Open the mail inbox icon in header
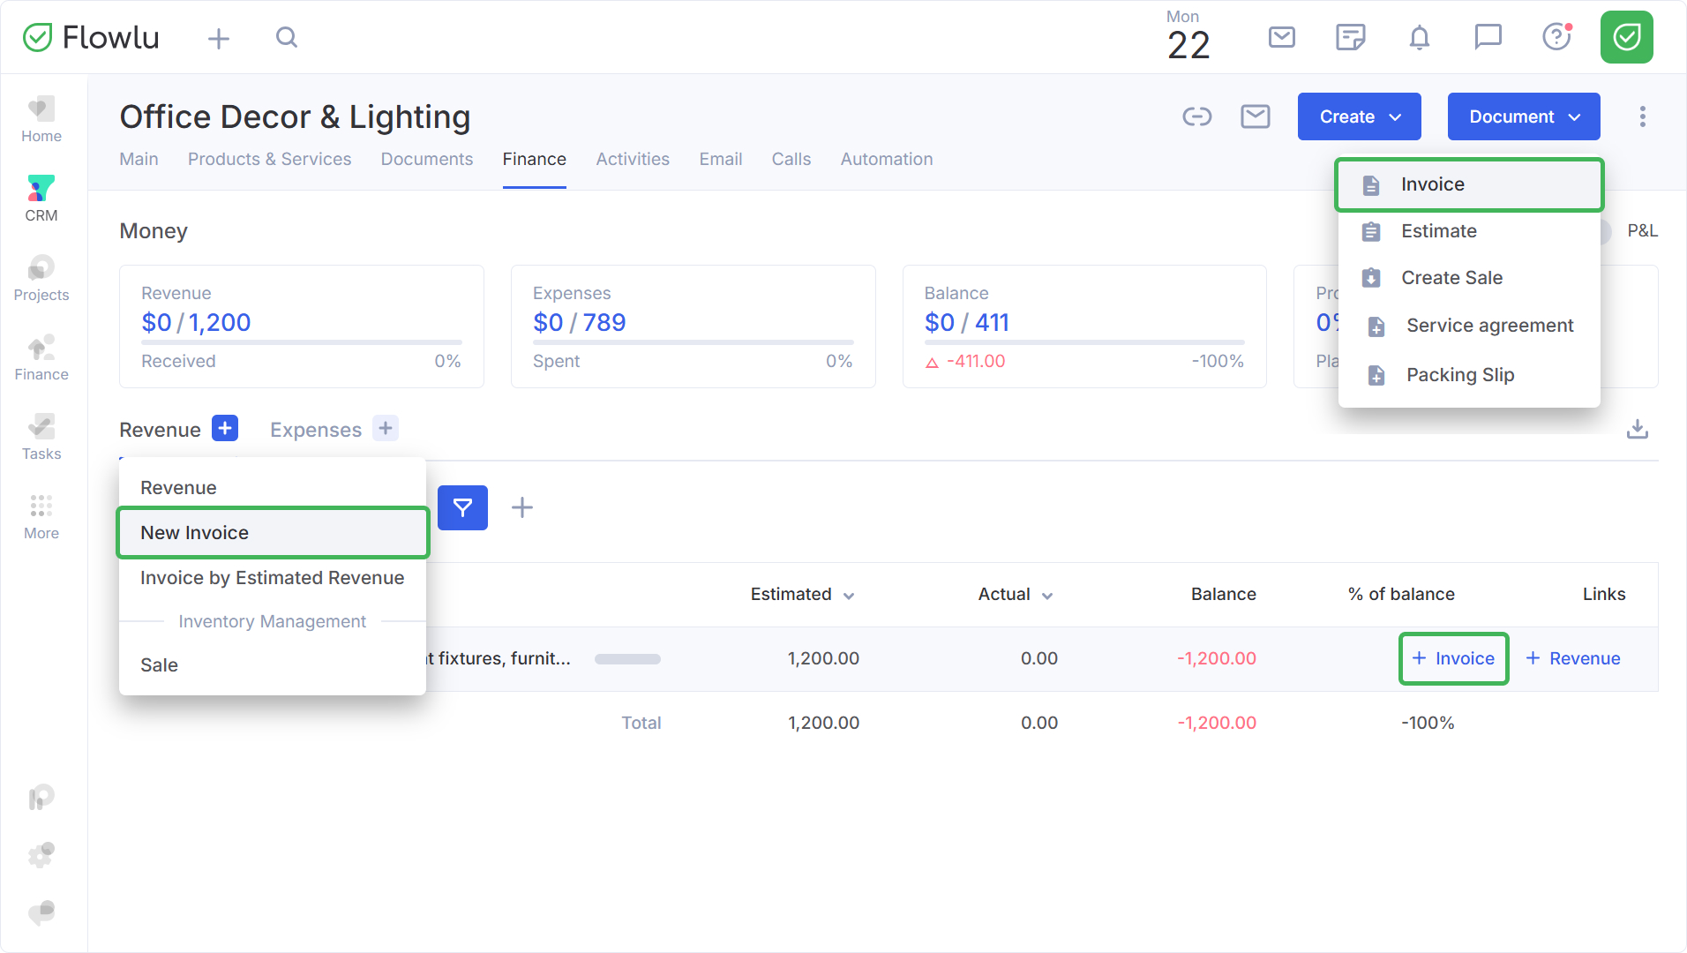The image size is (1687, 953). pyautogui.click(x=1282, y=37)
